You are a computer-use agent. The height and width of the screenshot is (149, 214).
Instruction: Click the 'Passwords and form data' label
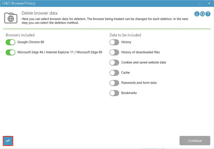139,83
